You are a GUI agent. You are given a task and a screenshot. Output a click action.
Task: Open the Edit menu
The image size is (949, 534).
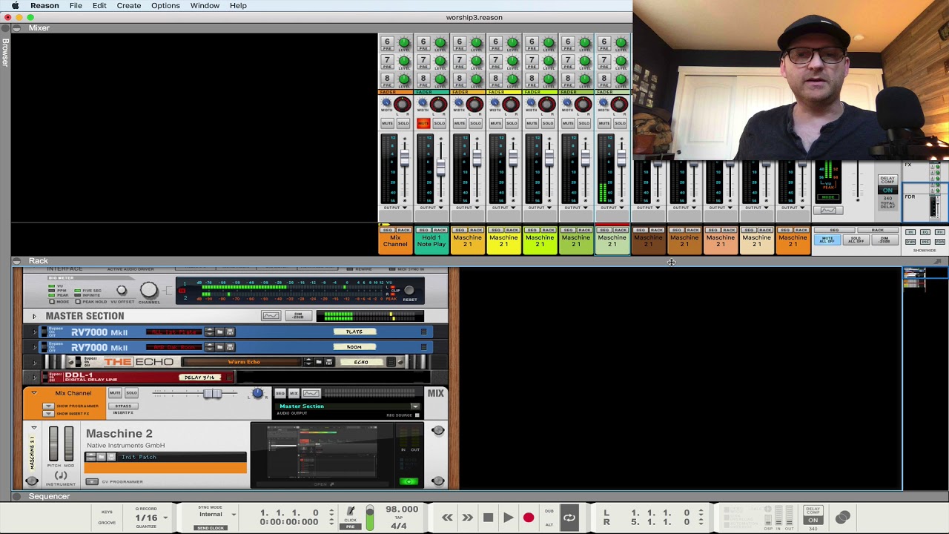point(99,5)
